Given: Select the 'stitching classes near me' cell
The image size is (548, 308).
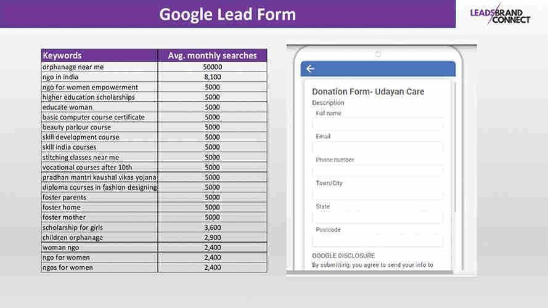Looking at the screenshot, I should click(x=99, y=157).
